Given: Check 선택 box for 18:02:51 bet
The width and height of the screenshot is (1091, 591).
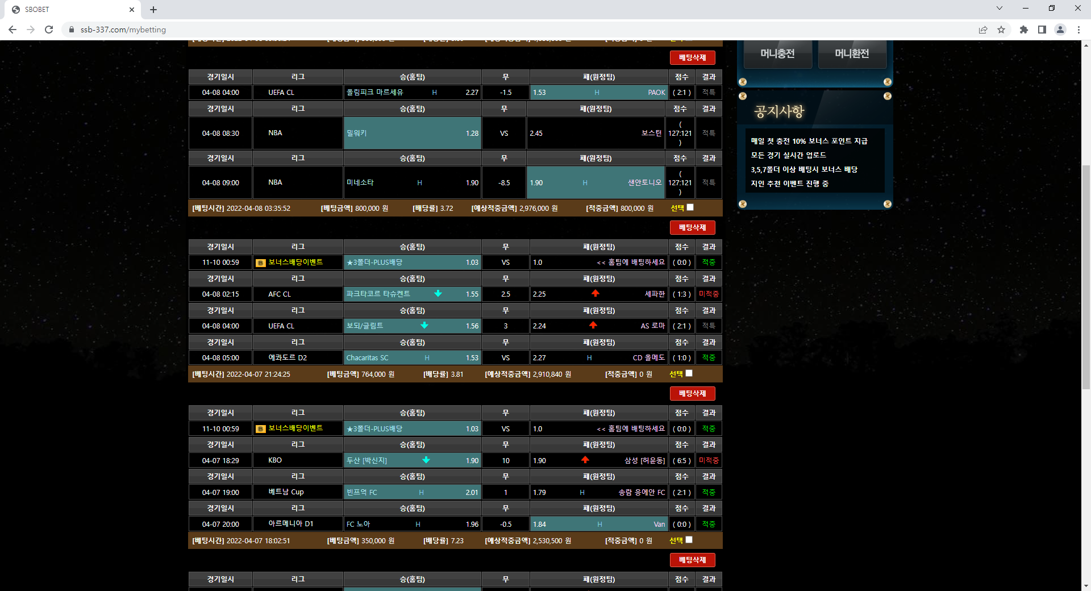Looking at the screenshot, I should (689, 540).
